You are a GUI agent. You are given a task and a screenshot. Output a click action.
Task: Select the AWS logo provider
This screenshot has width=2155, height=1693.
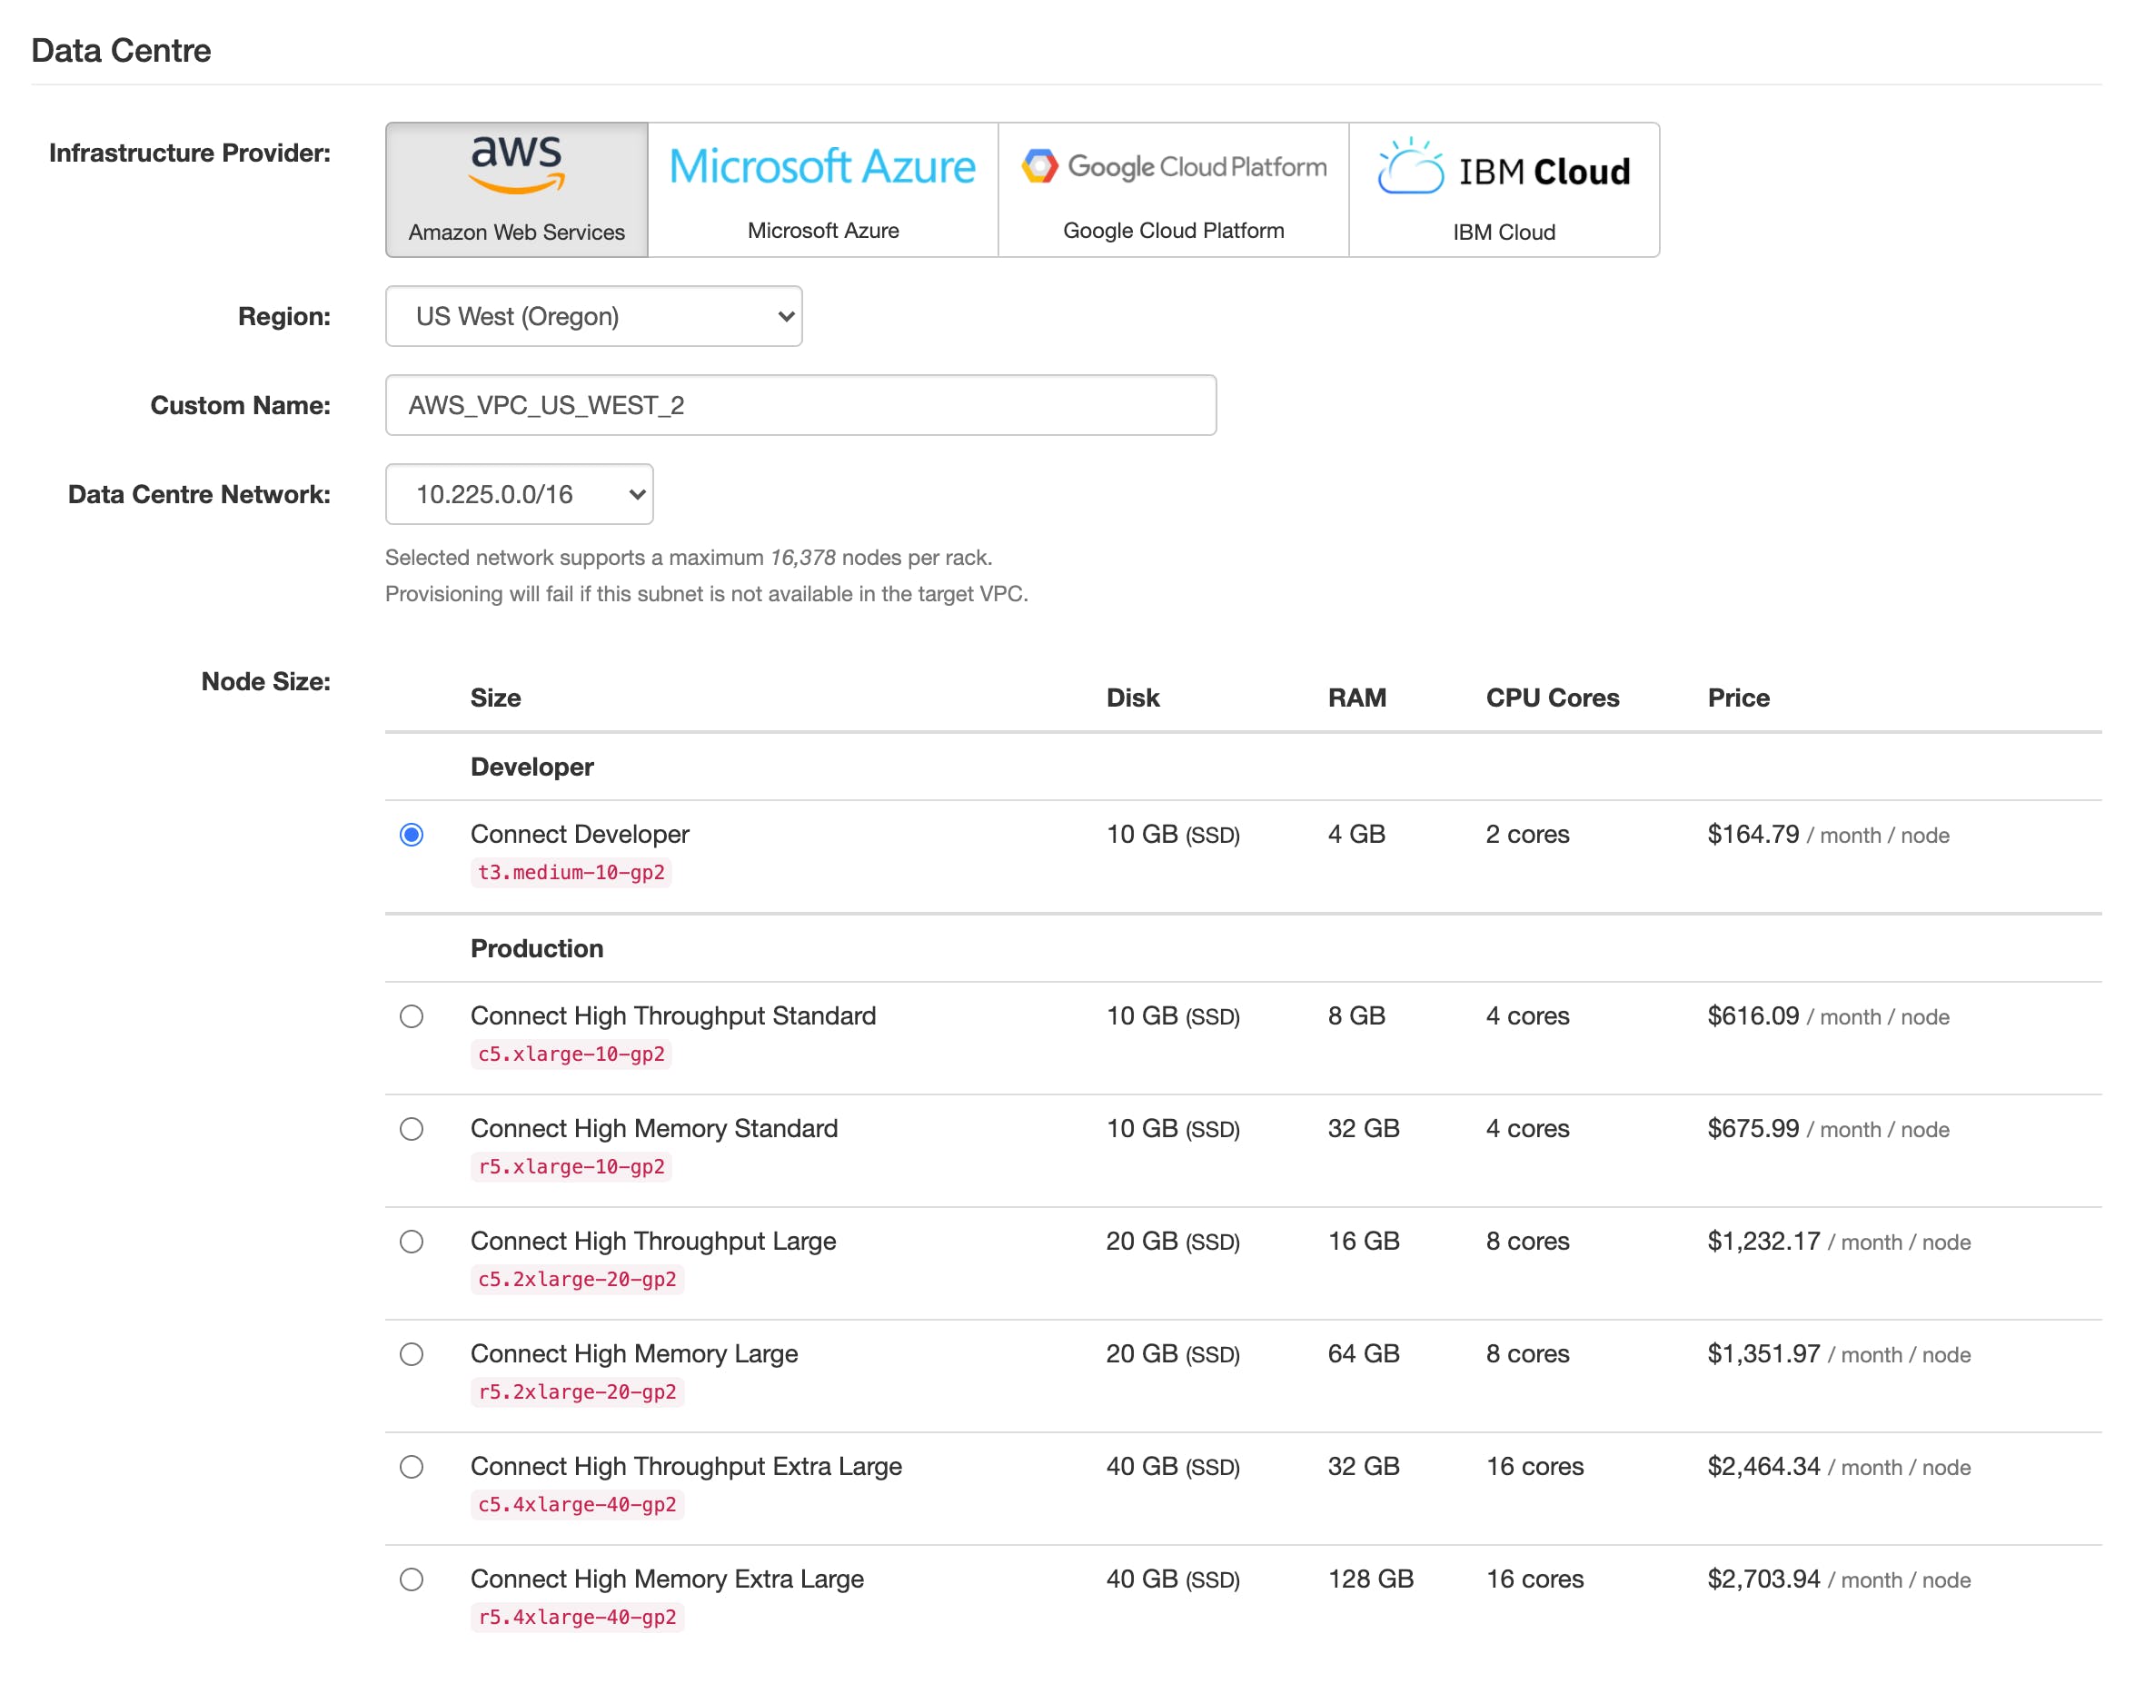click(x=516, y=164)
